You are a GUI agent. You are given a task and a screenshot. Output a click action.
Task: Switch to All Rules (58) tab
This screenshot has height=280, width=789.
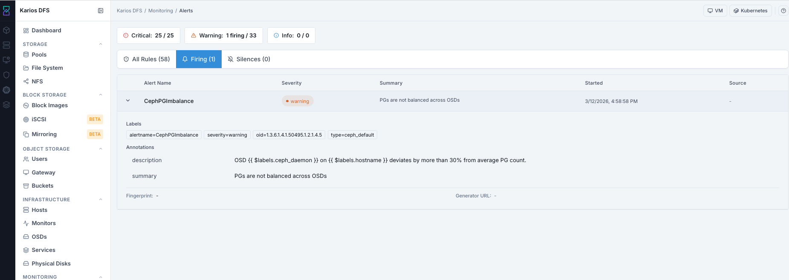pos(147,59)
